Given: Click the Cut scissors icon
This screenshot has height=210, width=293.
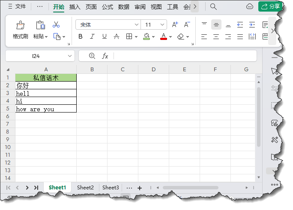Looking at the screenshot, I should pyautogui.click(x=56, y=24).
